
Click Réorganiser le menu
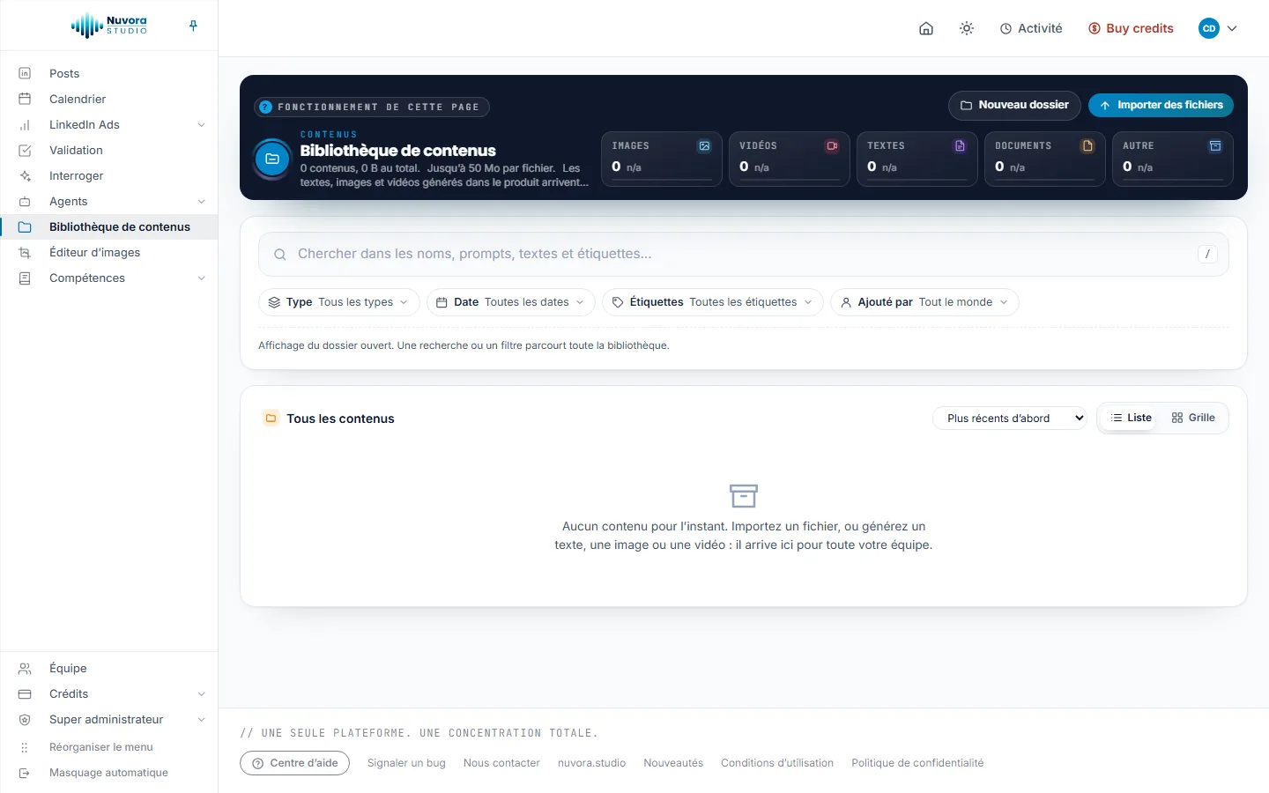coord(100,746)
